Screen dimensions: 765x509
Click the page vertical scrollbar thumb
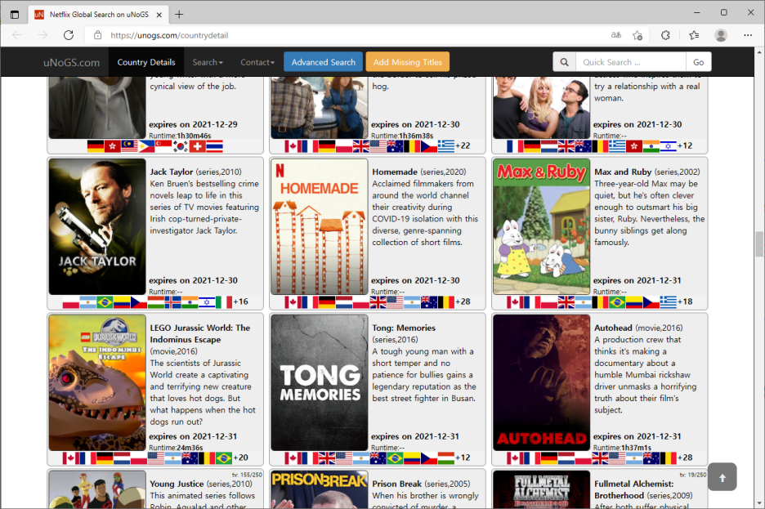pyautogui.click(x=759, y=243)
